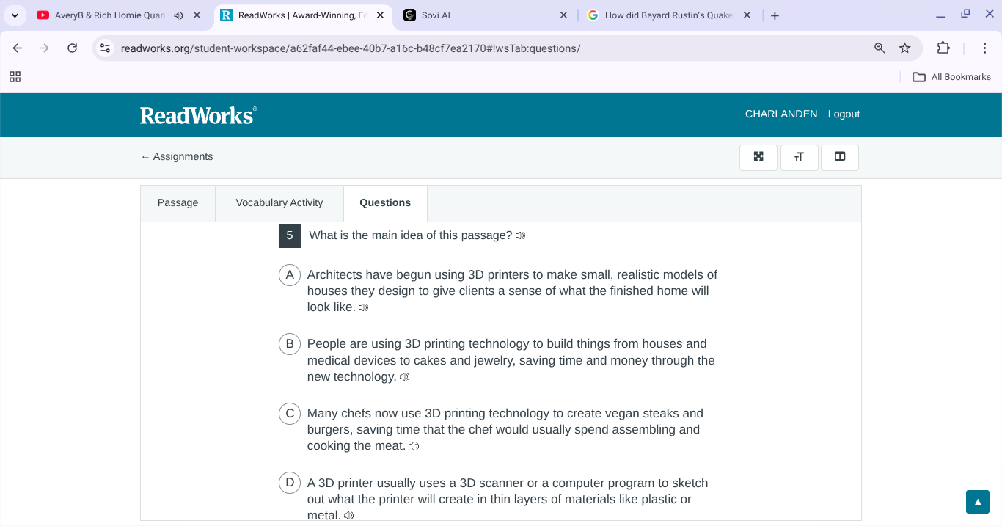Click the text 'What is the main idea of this passage?'

pyautogui.click(x=411, y=235)
